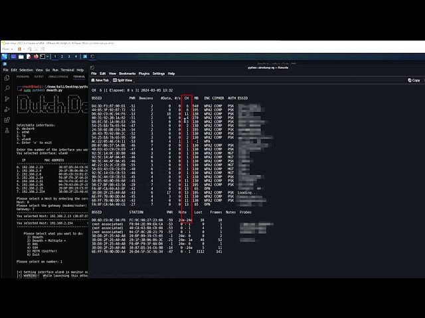Open Konsole Help menu
This screenshot has width=425, height=318.
(171, 74)
